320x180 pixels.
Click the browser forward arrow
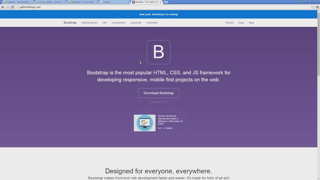pos(8,7)
